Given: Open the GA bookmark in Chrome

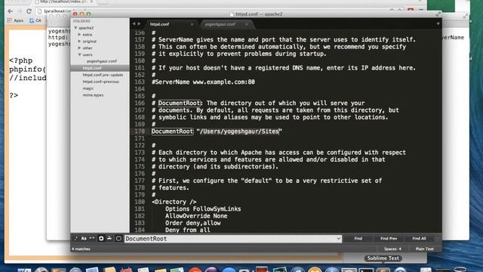Looking at the screenshot, I should tap(35, 20).
